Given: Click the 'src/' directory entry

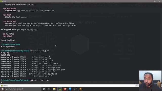Looking at the screenshot, I should click(50, 76).
